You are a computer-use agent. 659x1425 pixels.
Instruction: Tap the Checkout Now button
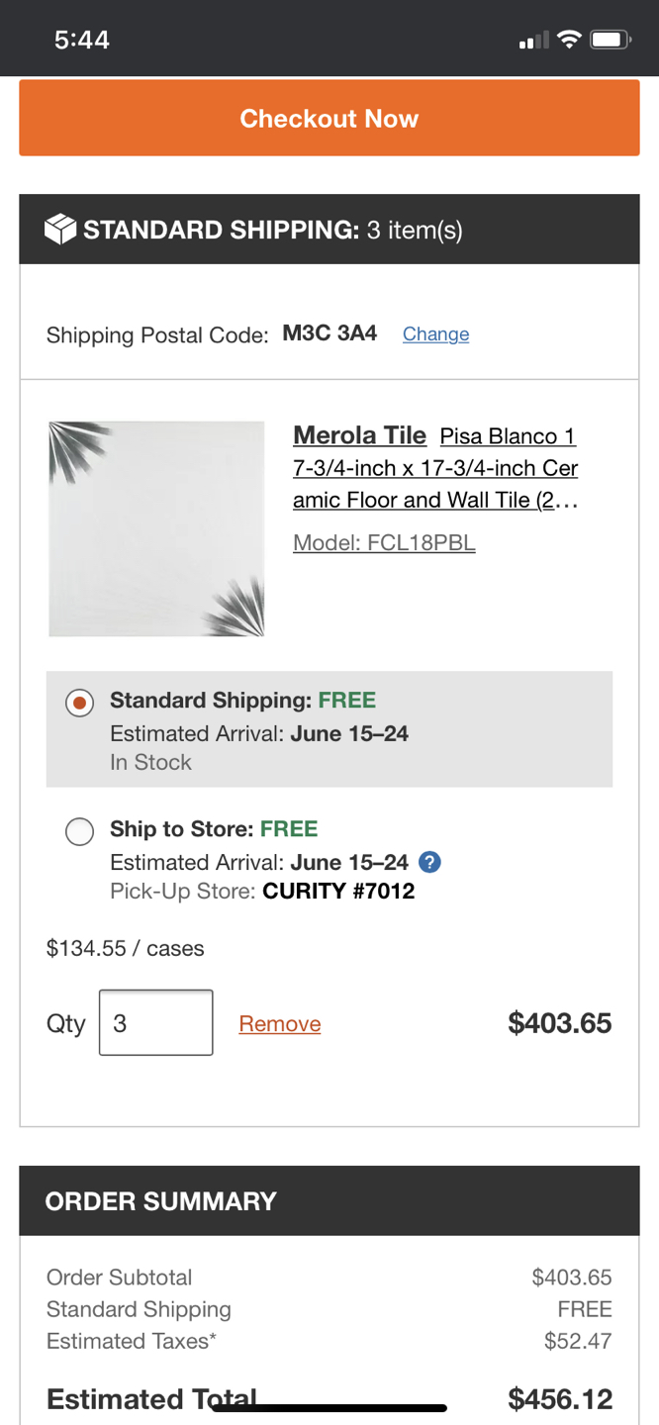(329, 119)
